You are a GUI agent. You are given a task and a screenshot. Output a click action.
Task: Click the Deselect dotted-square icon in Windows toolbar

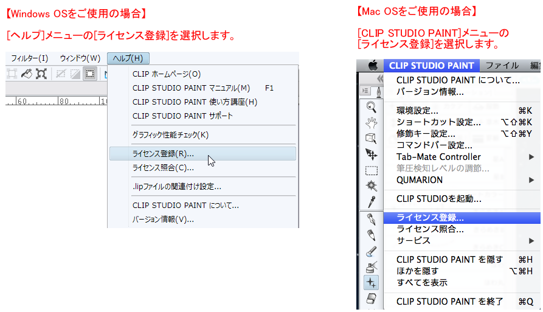tap(12, 74)
